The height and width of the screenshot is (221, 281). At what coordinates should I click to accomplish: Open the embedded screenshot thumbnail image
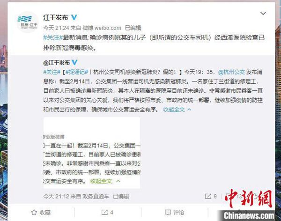pos(92,153)
